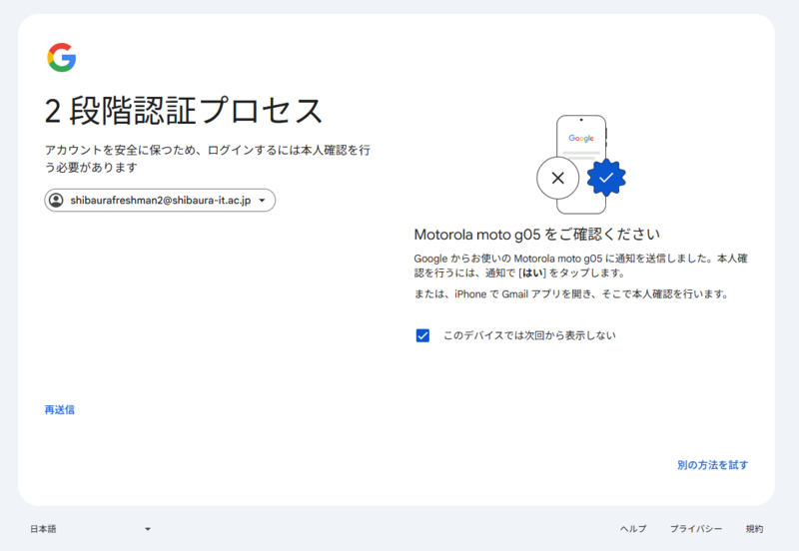The width and height of the screenshot is (799, 551).
Task: Click the arrow next to the email address
Action: click(x=262, y=201)
